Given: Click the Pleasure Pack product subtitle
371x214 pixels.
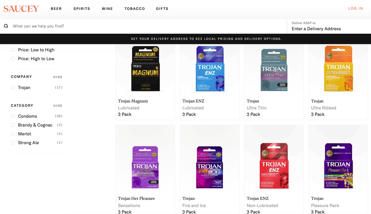Looking at the screenshot, I should [325, 205].
